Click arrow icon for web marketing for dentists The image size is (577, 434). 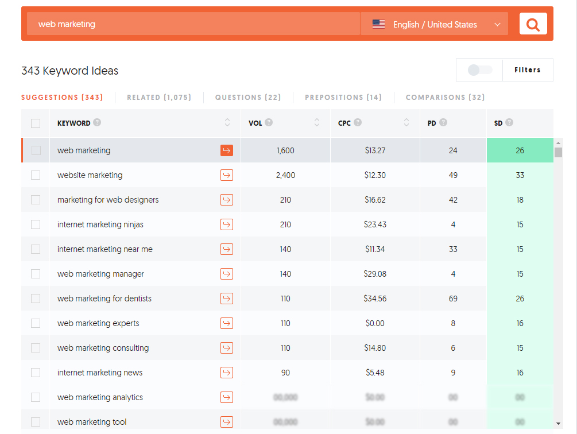[227, 299]
